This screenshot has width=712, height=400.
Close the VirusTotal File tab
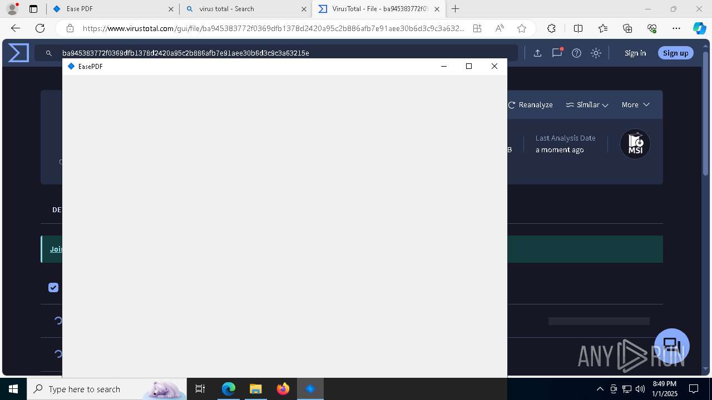click(437, 9)
